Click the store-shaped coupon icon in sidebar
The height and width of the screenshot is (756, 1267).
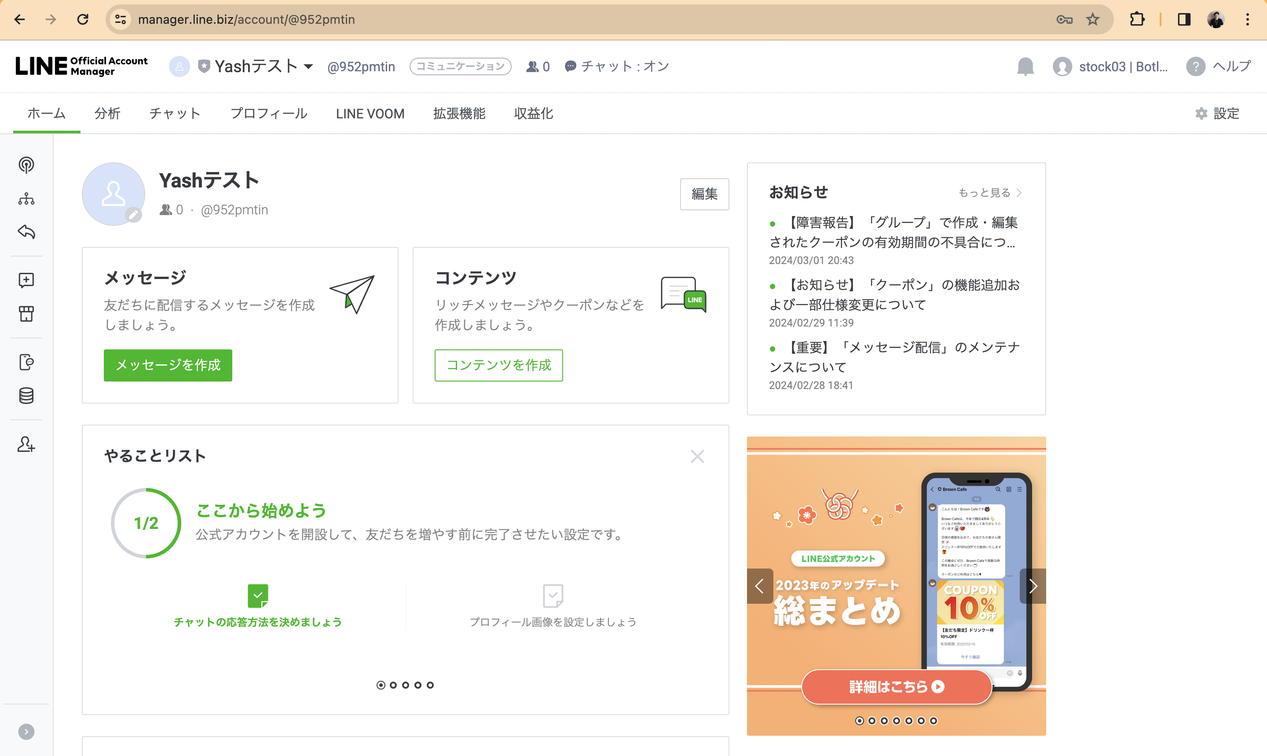click(x=26, y=313)
